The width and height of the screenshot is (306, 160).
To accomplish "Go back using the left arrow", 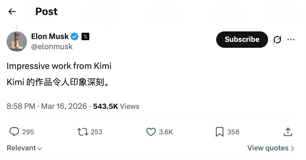I will pos(12,12).
